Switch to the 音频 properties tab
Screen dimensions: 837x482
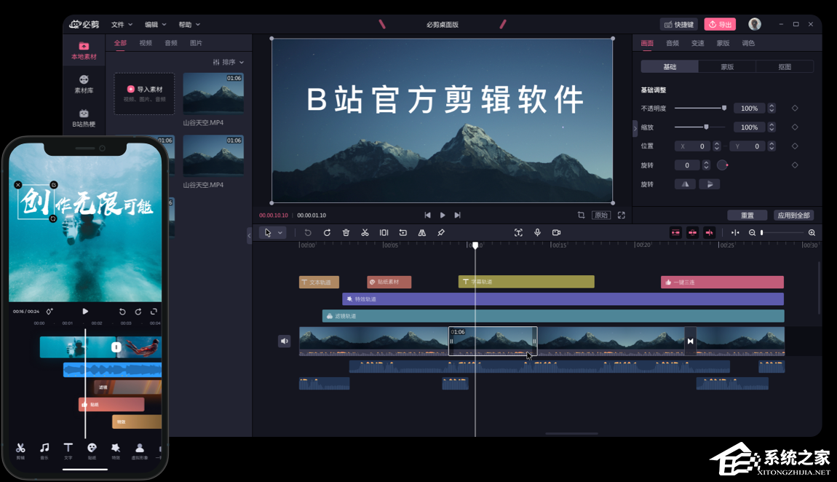673,43
